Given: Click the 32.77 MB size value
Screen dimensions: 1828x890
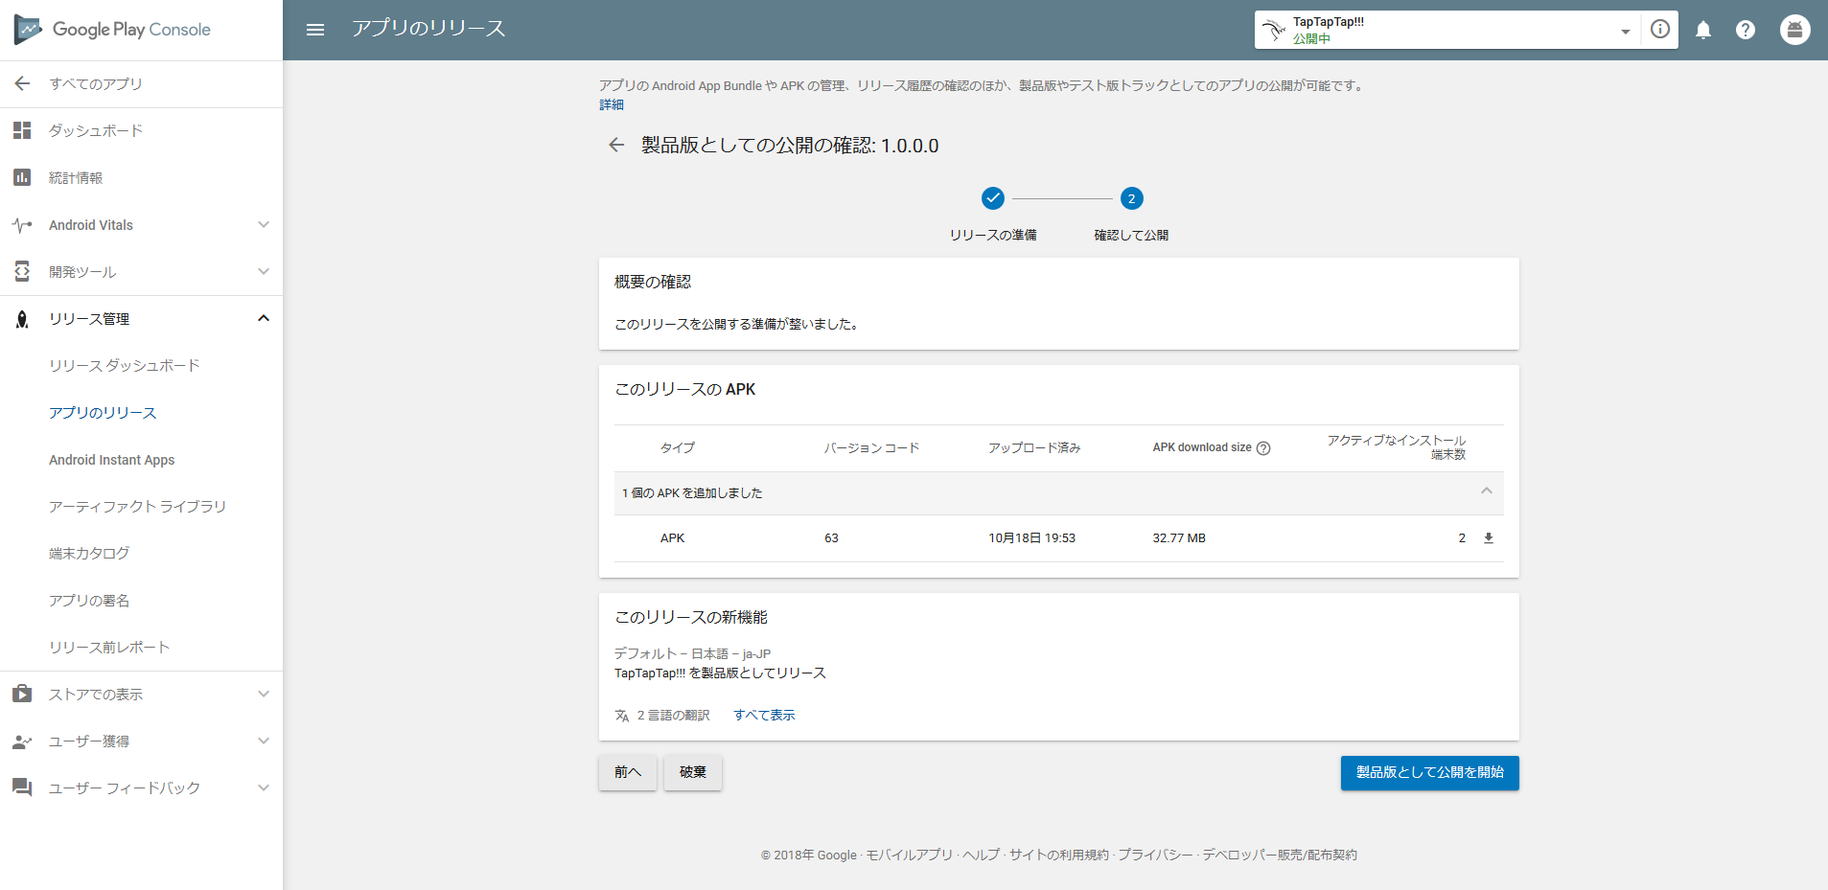Looking at the screenshot, I should pyautogui.click(x=1179, y=538).
